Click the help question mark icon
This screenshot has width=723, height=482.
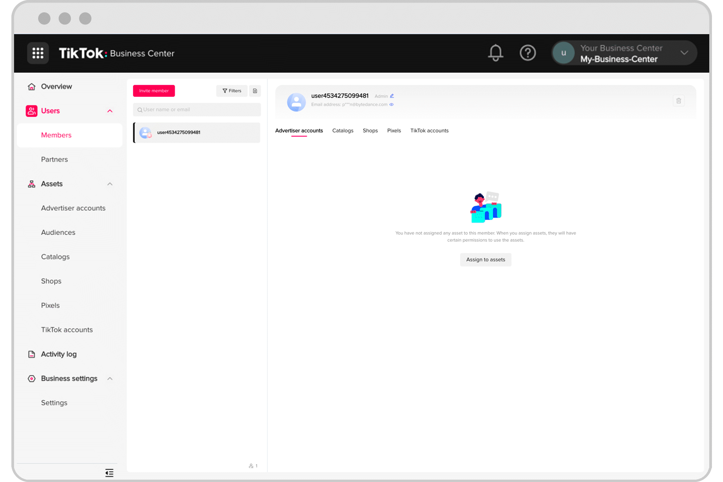pyautogui.click(x=527, y=53)
